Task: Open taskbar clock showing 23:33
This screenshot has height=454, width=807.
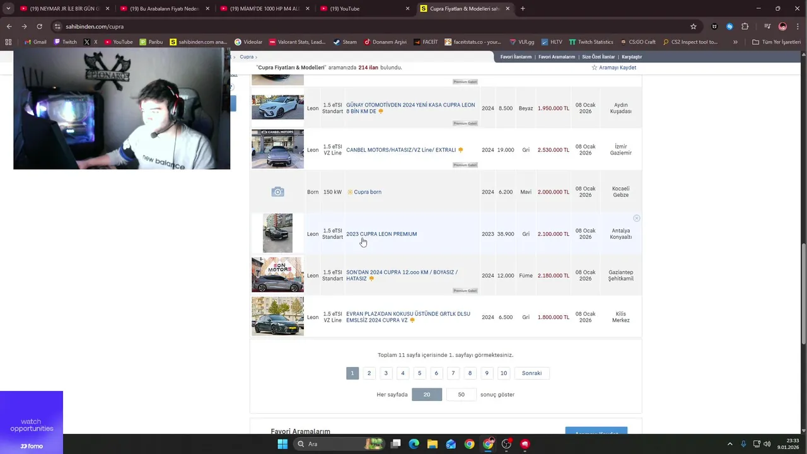Action: 787,444
